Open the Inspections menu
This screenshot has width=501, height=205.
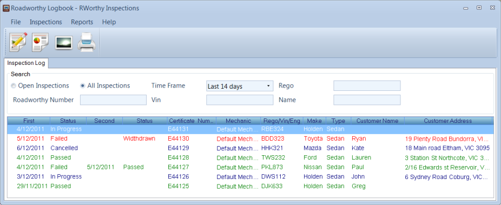45,22
